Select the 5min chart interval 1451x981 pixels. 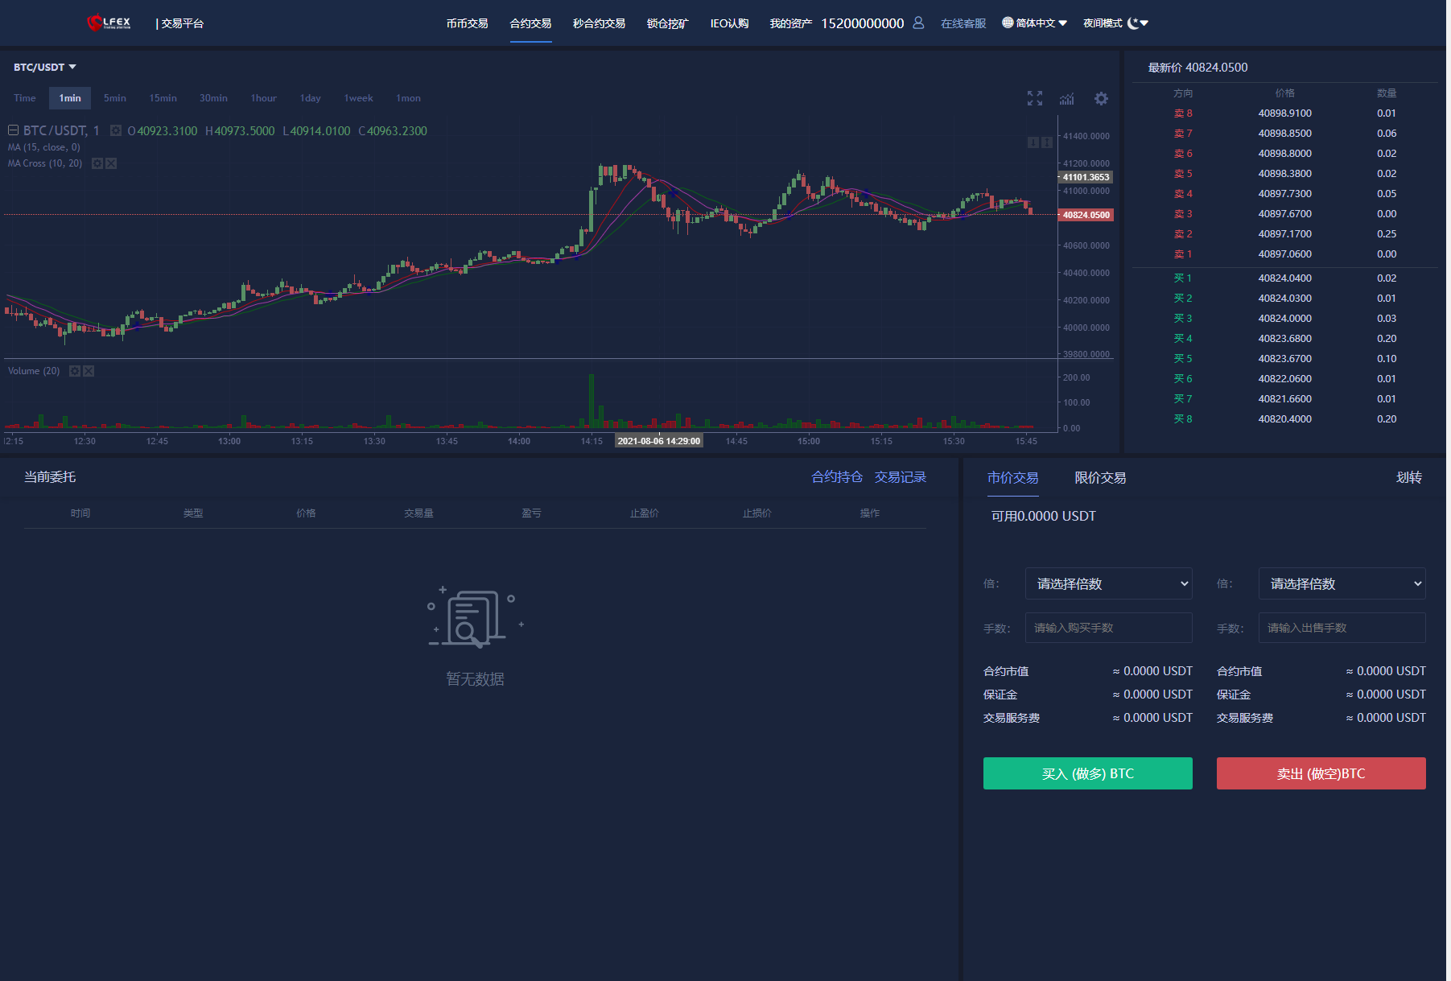115,98
